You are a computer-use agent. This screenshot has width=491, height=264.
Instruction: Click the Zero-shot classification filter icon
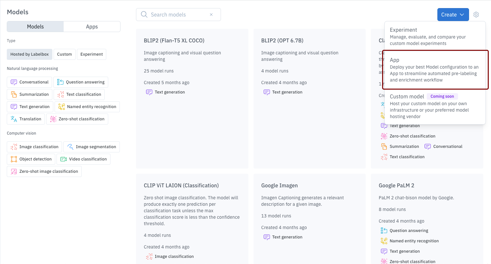(x=53, y=119)
